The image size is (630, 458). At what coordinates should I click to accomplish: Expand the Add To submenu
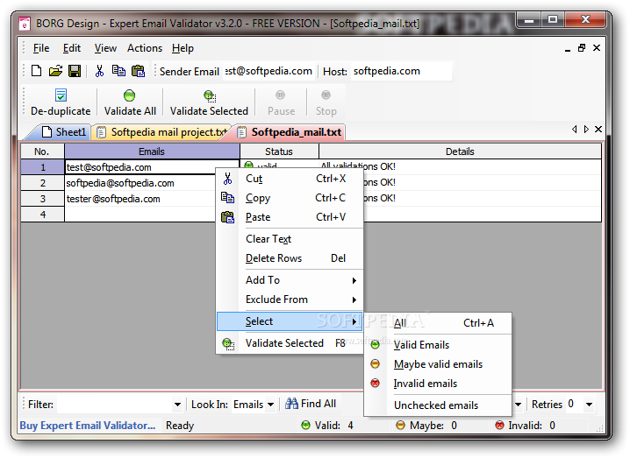[290, 280]
